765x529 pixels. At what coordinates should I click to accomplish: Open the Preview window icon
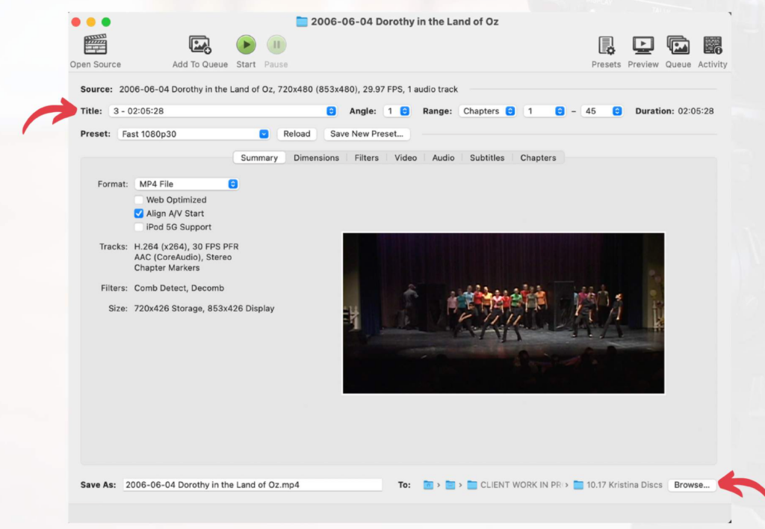[x=642, y=45]
